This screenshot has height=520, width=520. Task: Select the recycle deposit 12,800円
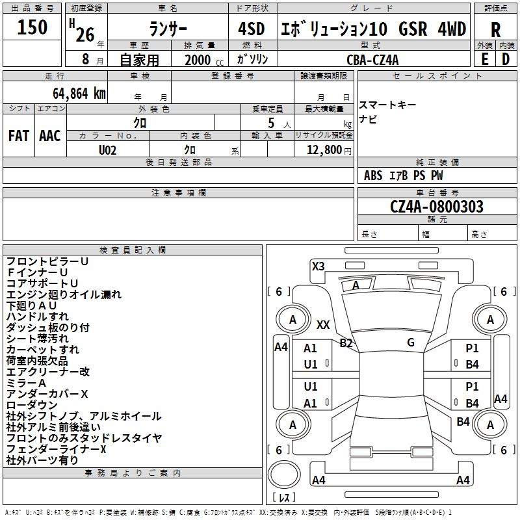(x=329, y=150)
